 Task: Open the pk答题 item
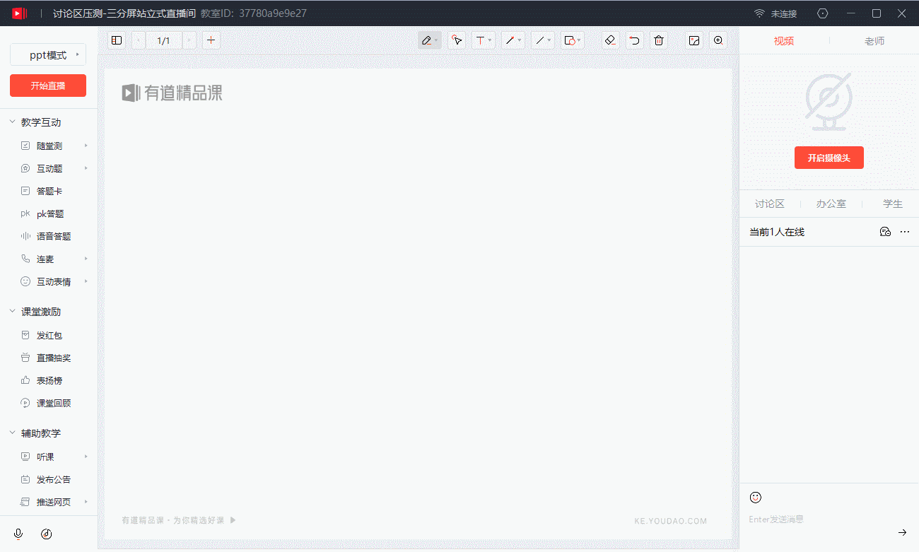click(x=50, y=213)
